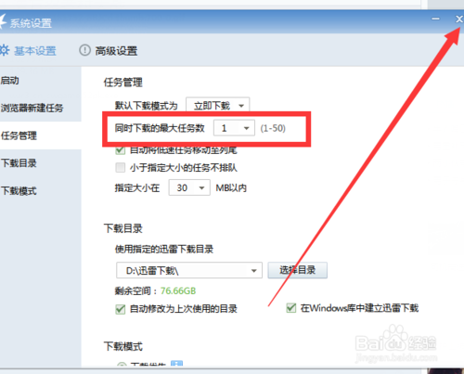464x374 pixels.
Task: Click the Thunder bird logo in title bar
Action: pyautogui.click(x=3, y=22)
